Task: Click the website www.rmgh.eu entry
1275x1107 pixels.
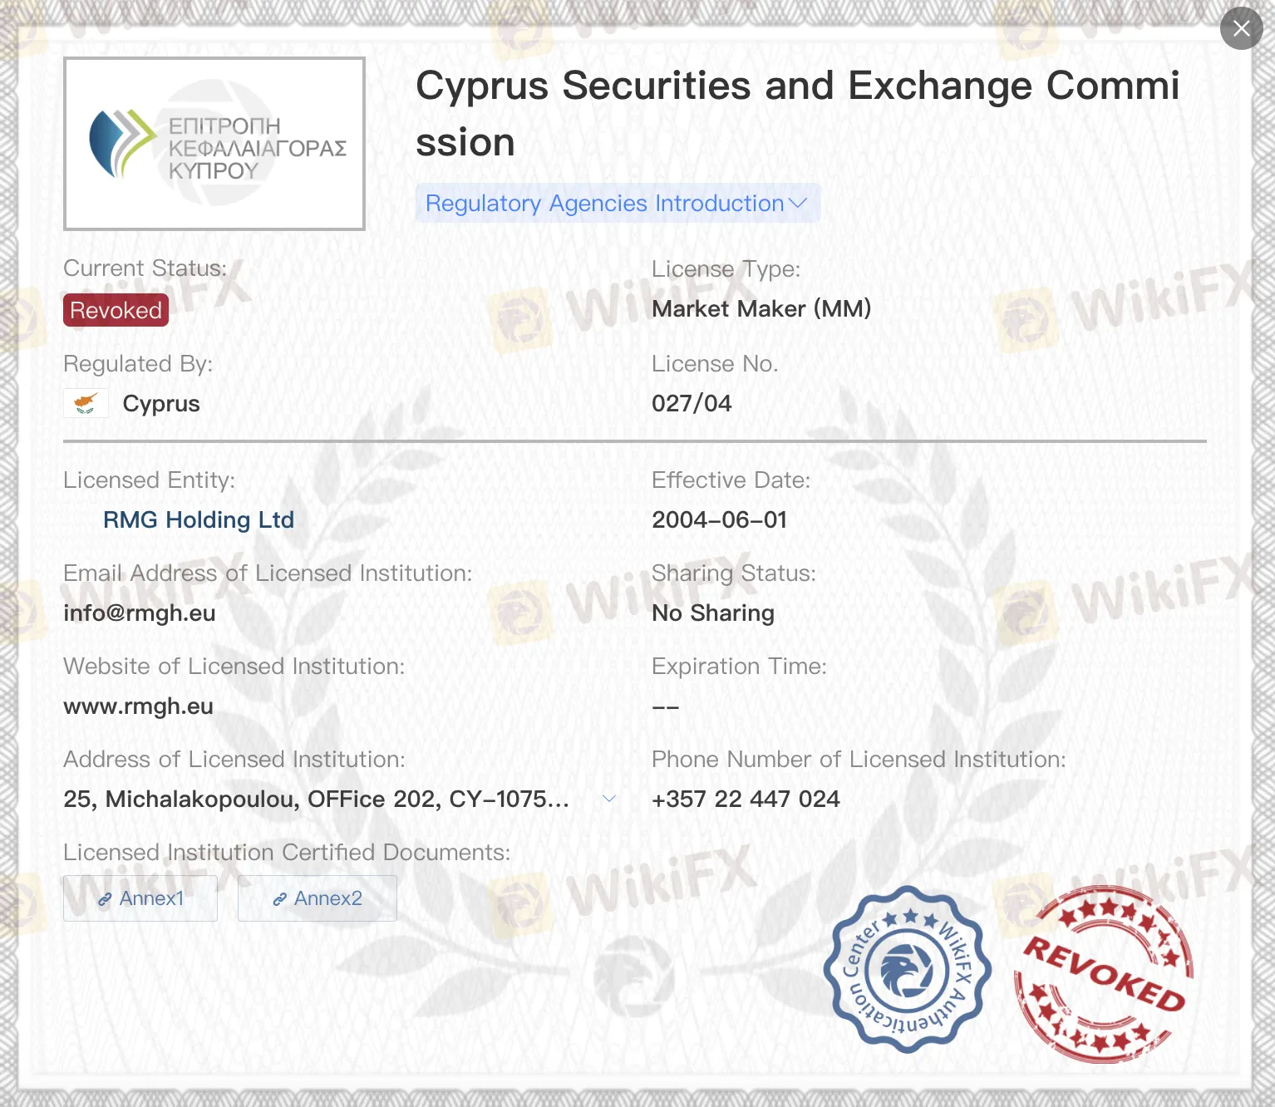Action: pos(138,706)
